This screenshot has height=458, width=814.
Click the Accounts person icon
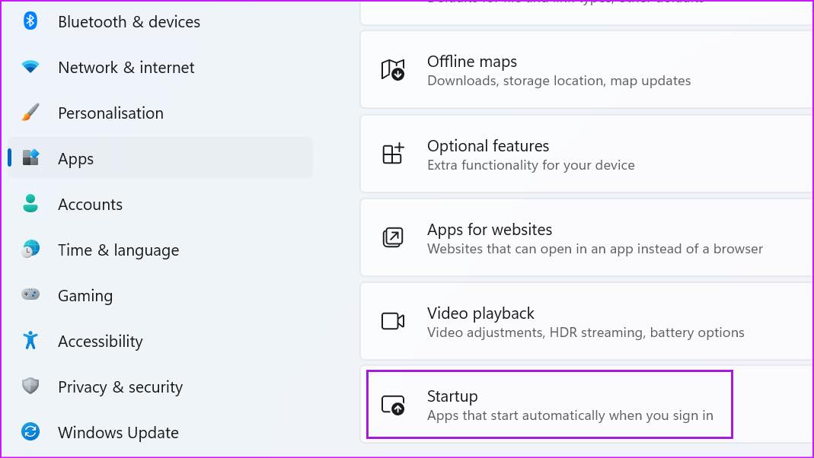click(x=30, y=204)
